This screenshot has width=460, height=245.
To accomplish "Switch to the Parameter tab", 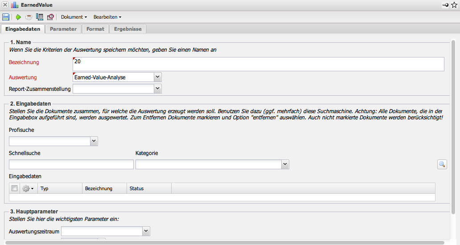I will point(63,29).
